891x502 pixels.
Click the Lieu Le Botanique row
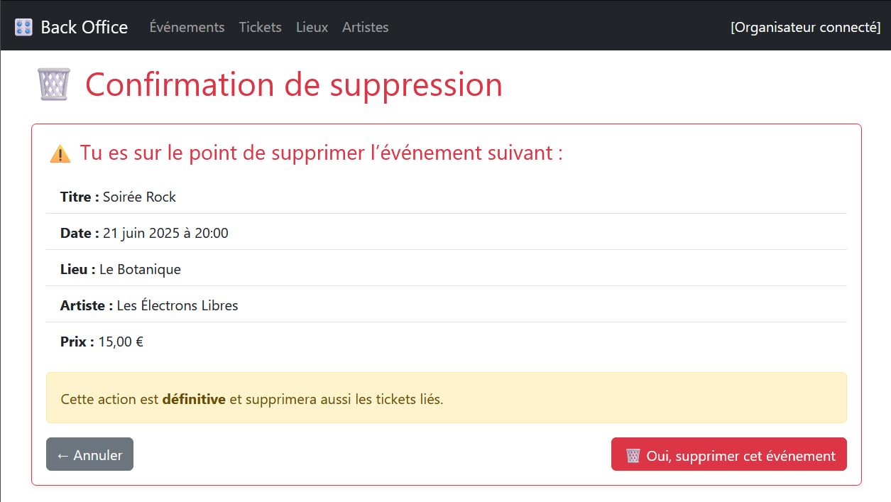point(446,269)
